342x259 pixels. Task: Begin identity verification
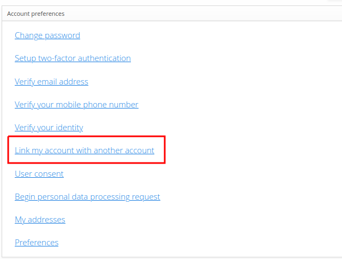(x=49, y=128)
